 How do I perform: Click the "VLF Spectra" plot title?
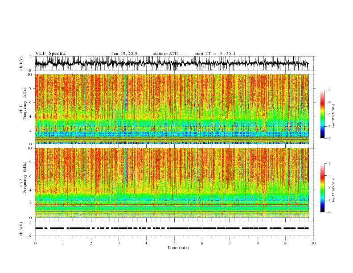pyautogui.click(x=50, y=54)
